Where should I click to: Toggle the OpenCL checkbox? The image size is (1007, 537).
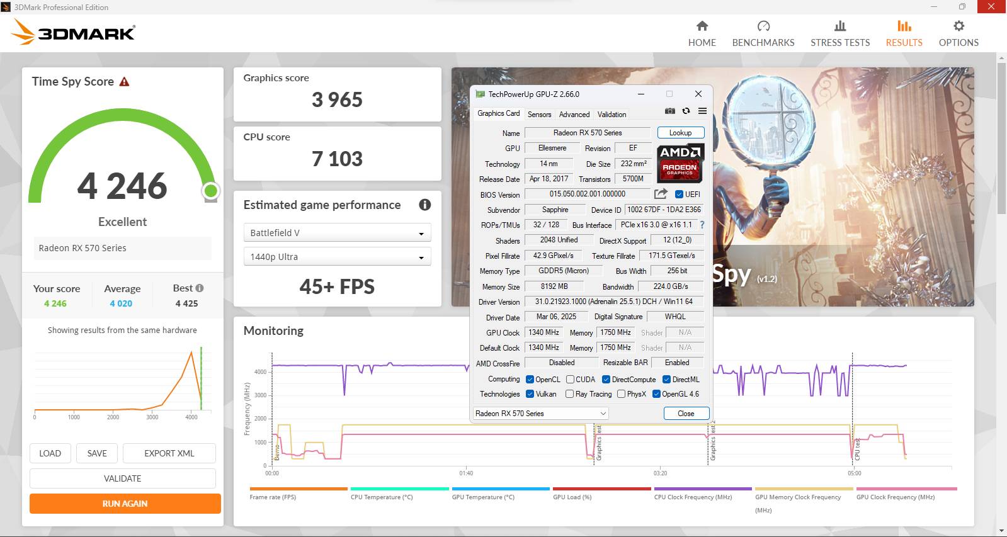530,380
